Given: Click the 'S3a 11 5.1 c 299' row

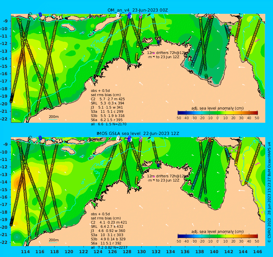Looking at the screenshot, I should pos(107,111).
